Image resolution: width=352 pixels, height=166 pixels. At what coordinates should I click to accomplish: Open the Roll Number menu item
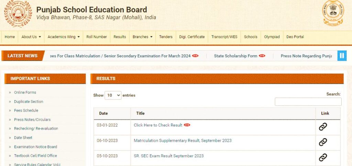click(97, 37)
